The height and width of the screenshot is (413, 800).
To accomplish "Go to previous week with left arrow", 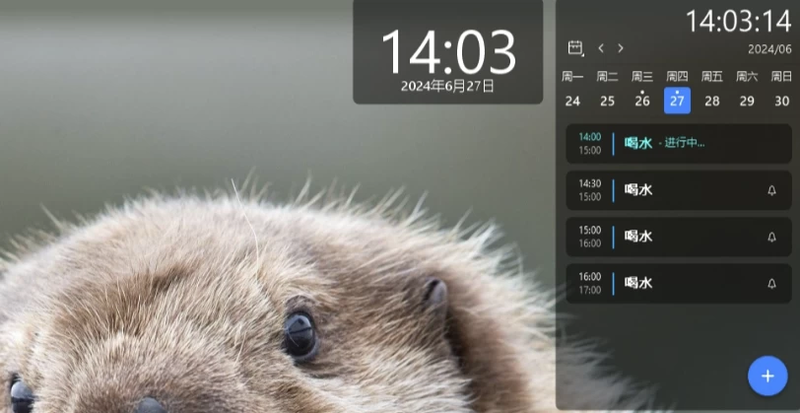I will click(601, 47).
